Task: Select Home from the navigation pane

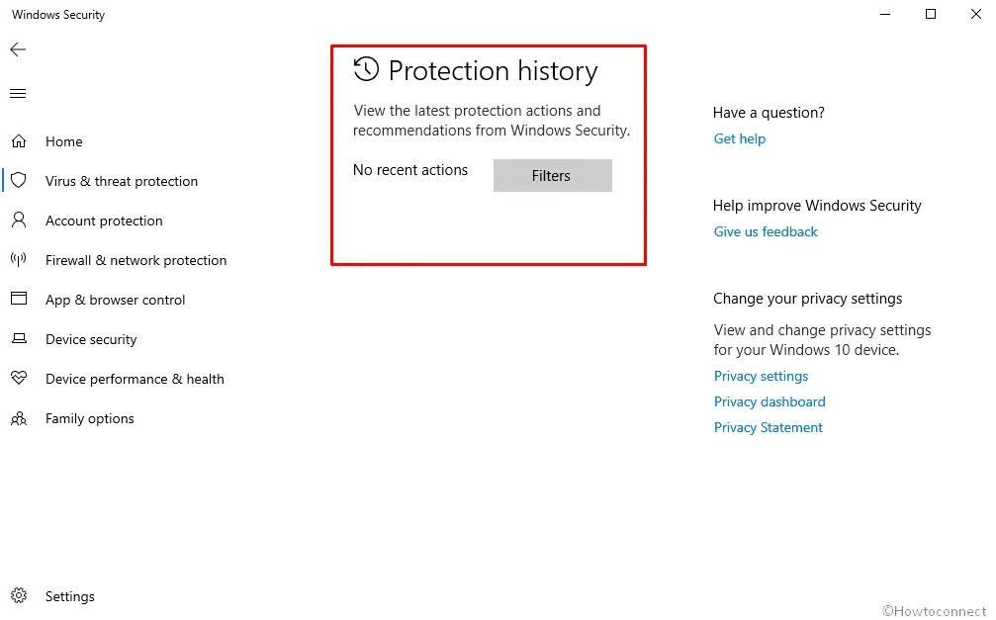Action: coord(64,141)
